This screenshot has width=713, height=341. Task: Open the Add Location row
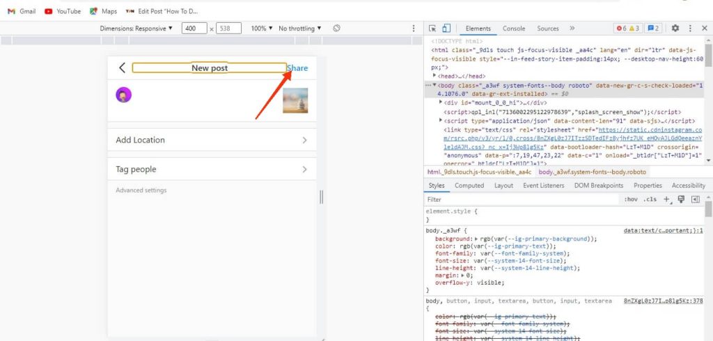pos(212,140)
